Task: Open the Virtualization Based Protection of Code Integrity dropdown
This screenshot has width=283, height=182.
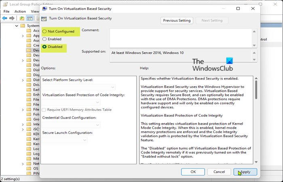Action: (71, 102)
